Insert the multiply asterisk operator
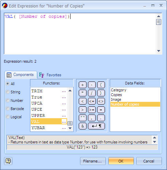Screen dimensions: 167x170 (82, 93)
